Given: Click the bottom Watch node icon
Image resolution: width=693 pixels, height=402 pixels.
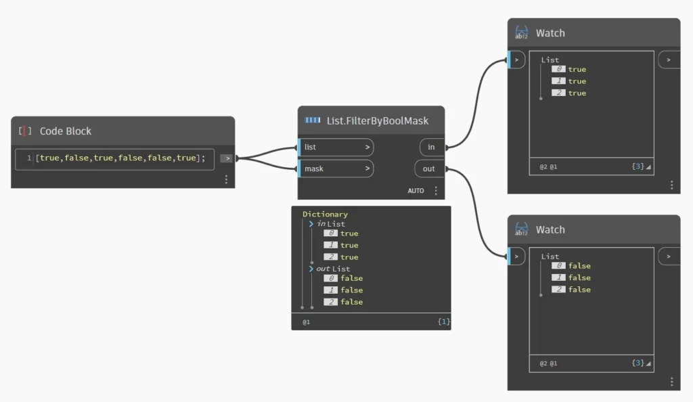Looking at the screenshot, I should (x=522, y=229).
